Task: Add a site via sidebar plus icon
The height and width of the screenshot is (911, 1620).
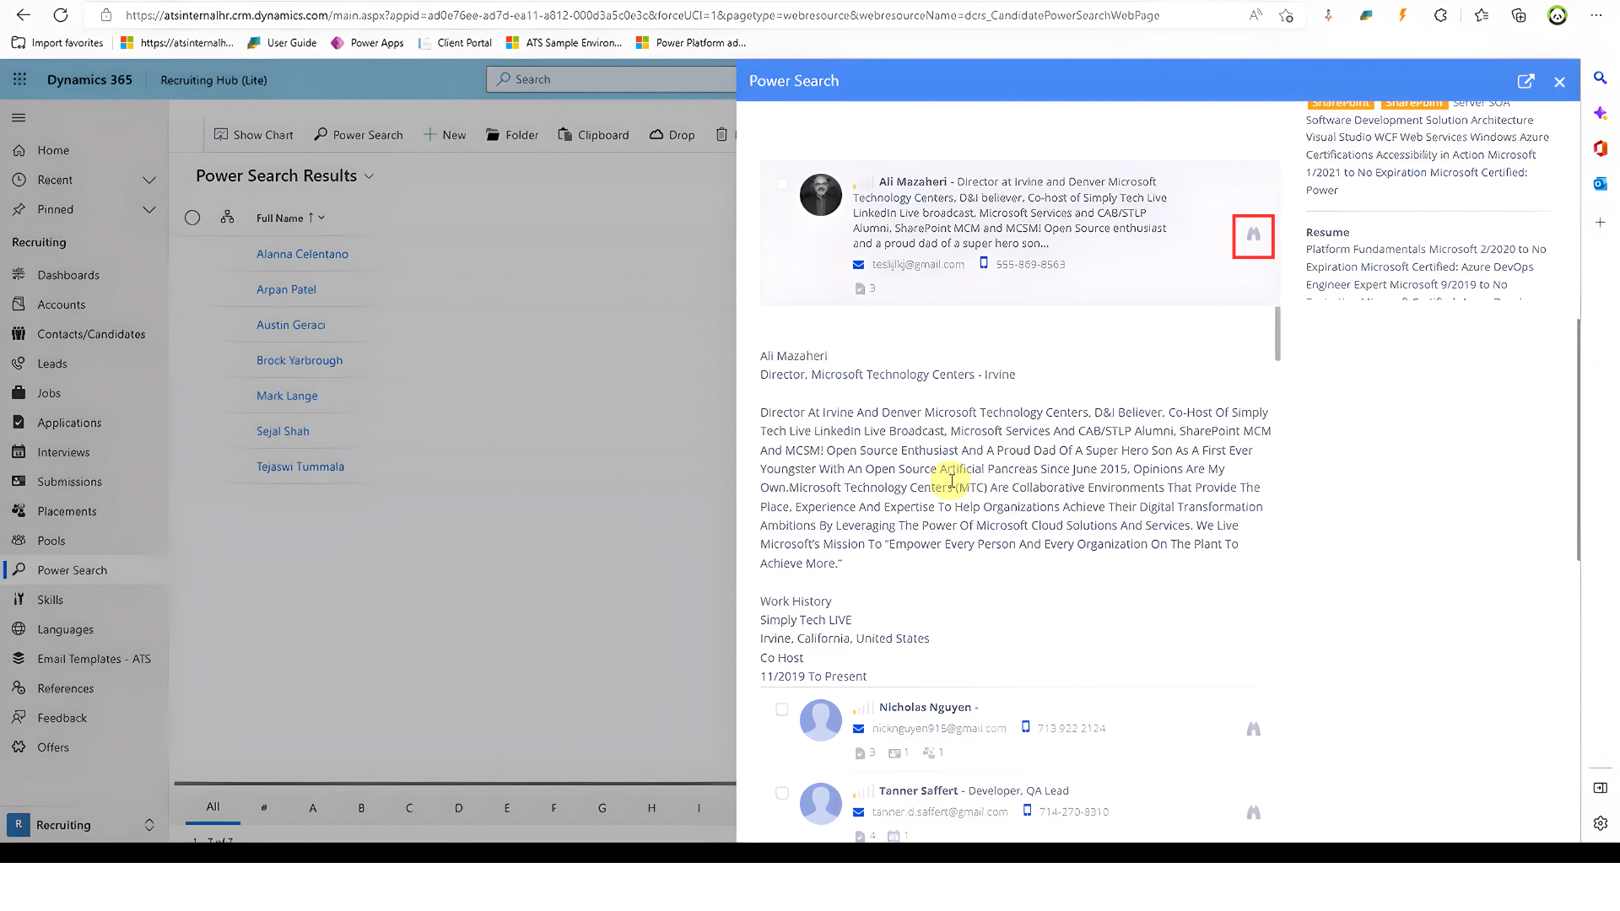Action: coord(1600,223)
